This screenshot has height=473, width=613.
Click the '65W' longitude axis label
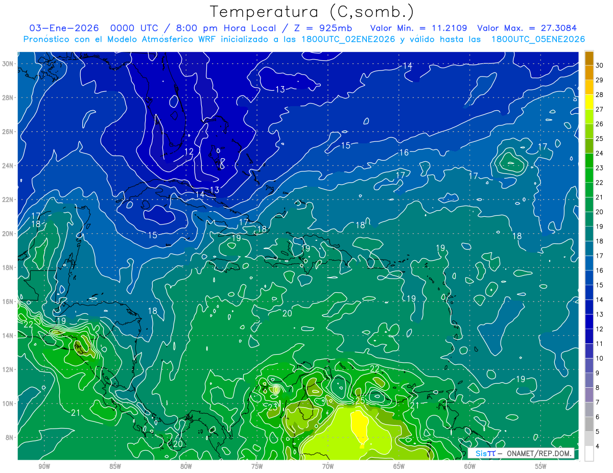[399, 466]
